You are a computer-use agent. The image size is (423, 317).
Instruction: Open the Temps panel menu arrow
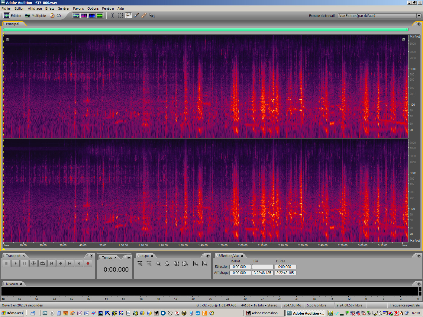129,257
